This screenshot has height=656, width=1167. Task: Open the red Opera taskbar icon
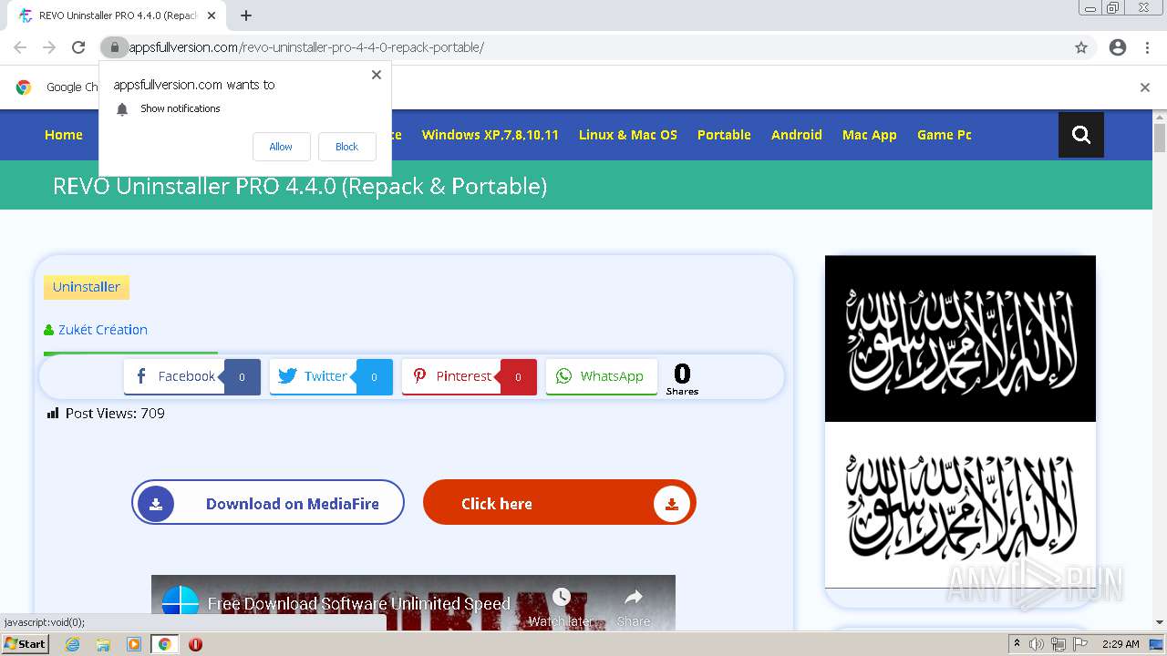click(x=195, y=644)
